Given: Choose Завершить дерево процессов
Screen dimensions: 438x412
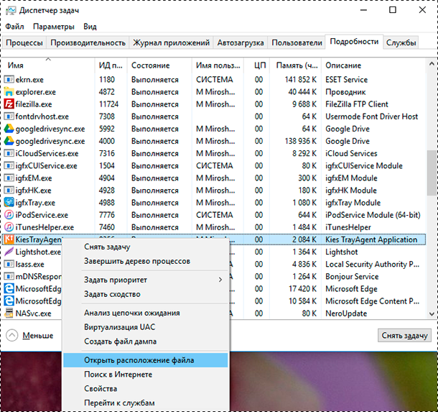Looking at the screenshot, I should click(x=146, y=261).
